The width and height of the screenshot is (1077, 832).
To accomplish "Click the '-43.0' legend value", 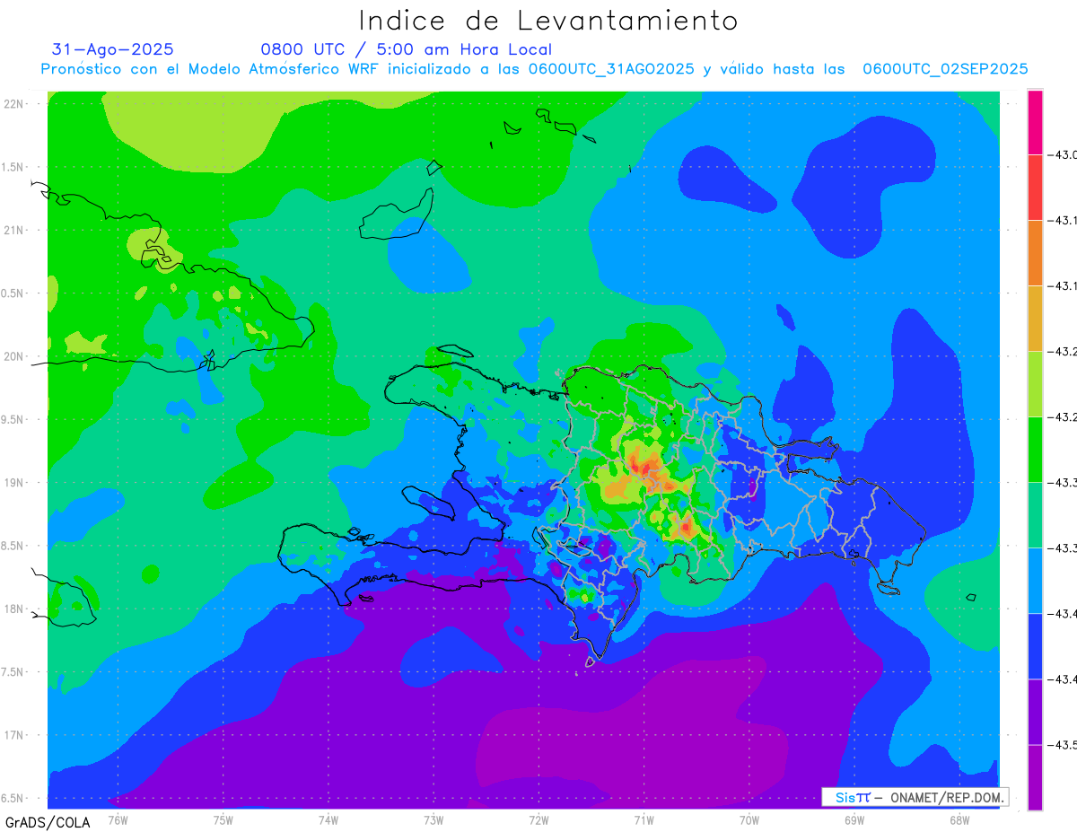I will click(1064, 155).
